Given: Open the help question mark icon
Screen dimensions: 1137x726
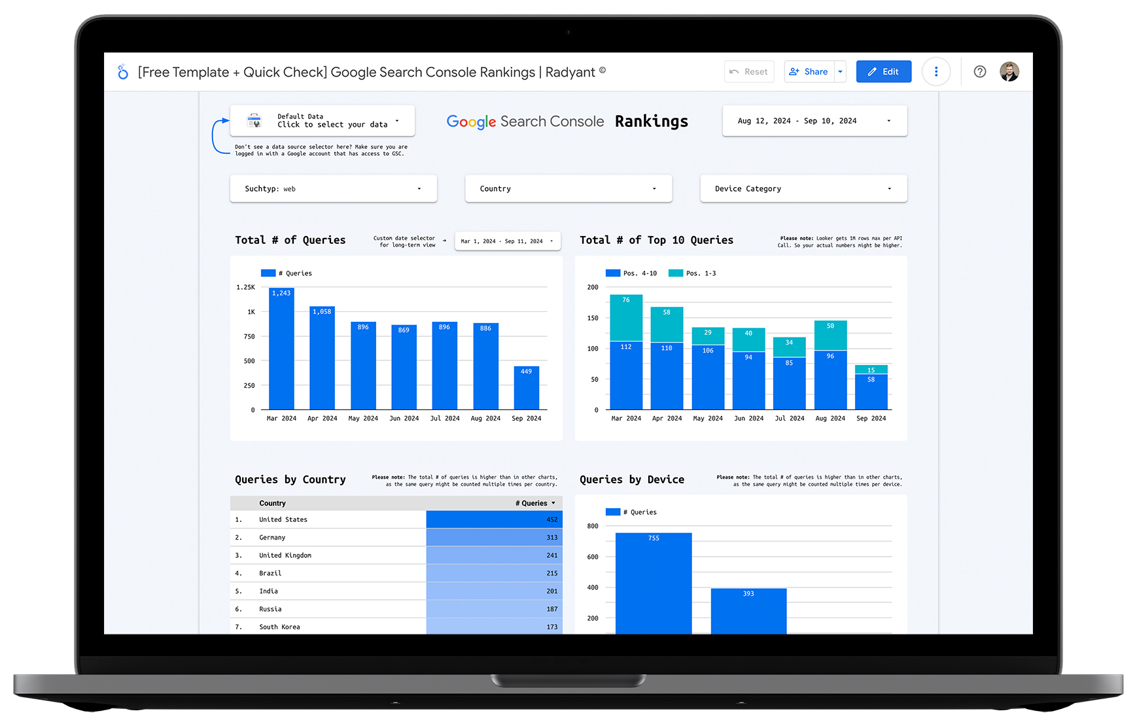Looking at the screenshot, I should [x=979, y=72].
